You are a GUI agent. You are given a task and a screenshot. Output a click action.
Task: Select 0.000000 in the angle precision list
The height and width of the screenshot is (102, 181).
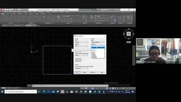pos(98,55)
